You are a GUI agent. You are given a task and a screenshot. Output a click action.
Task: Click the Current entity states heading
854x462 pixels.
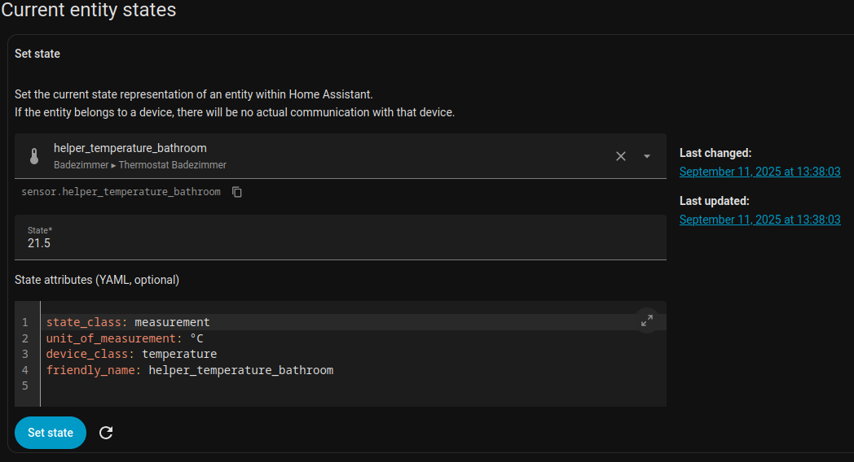click(88, 11)
